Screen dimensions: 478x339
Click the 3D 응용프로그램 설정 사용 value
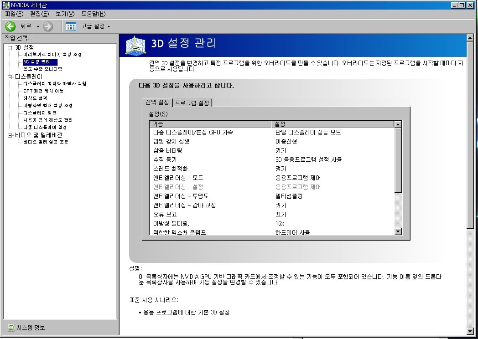(308, 159)
